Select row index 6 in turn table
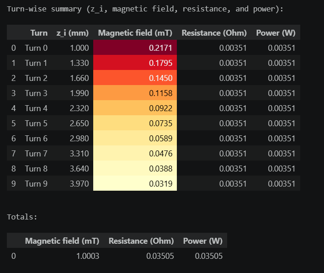Image resolution: width=324 pixels, height=273 pixels. click(x=13, y=139)
